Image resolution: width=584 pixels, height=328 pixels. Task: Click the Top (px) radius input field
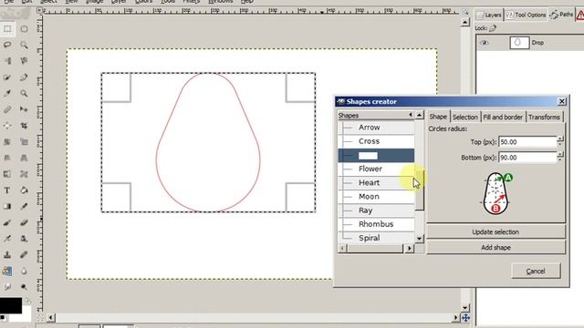(x=527, y=142)
